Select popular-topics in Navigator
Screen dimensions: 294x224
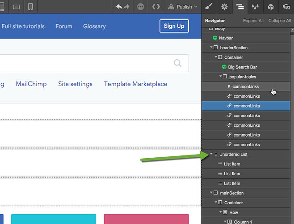click(x=246, y=77)
